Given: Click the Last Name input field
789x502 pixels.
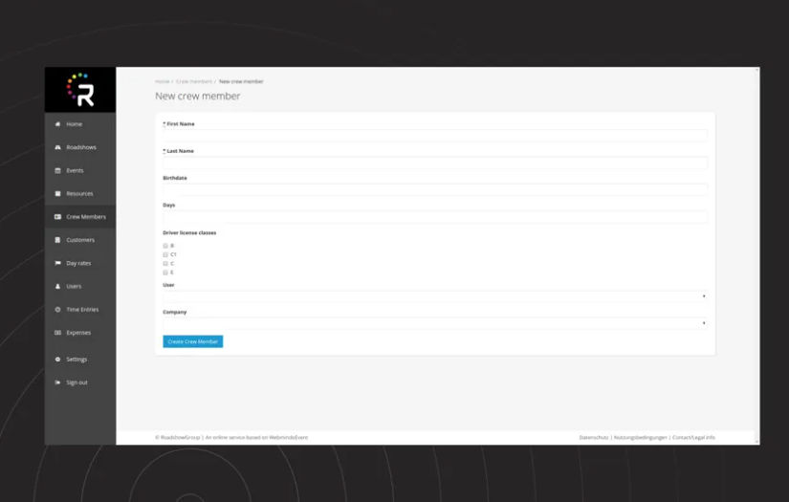Looking at the screenshot, I should pyautogui.click(x=435, y=163).
